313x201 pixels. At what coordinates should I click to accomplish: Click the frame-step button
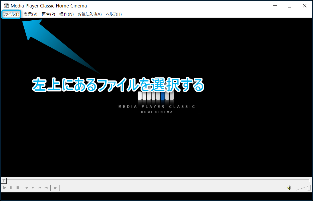pos(55,188)
